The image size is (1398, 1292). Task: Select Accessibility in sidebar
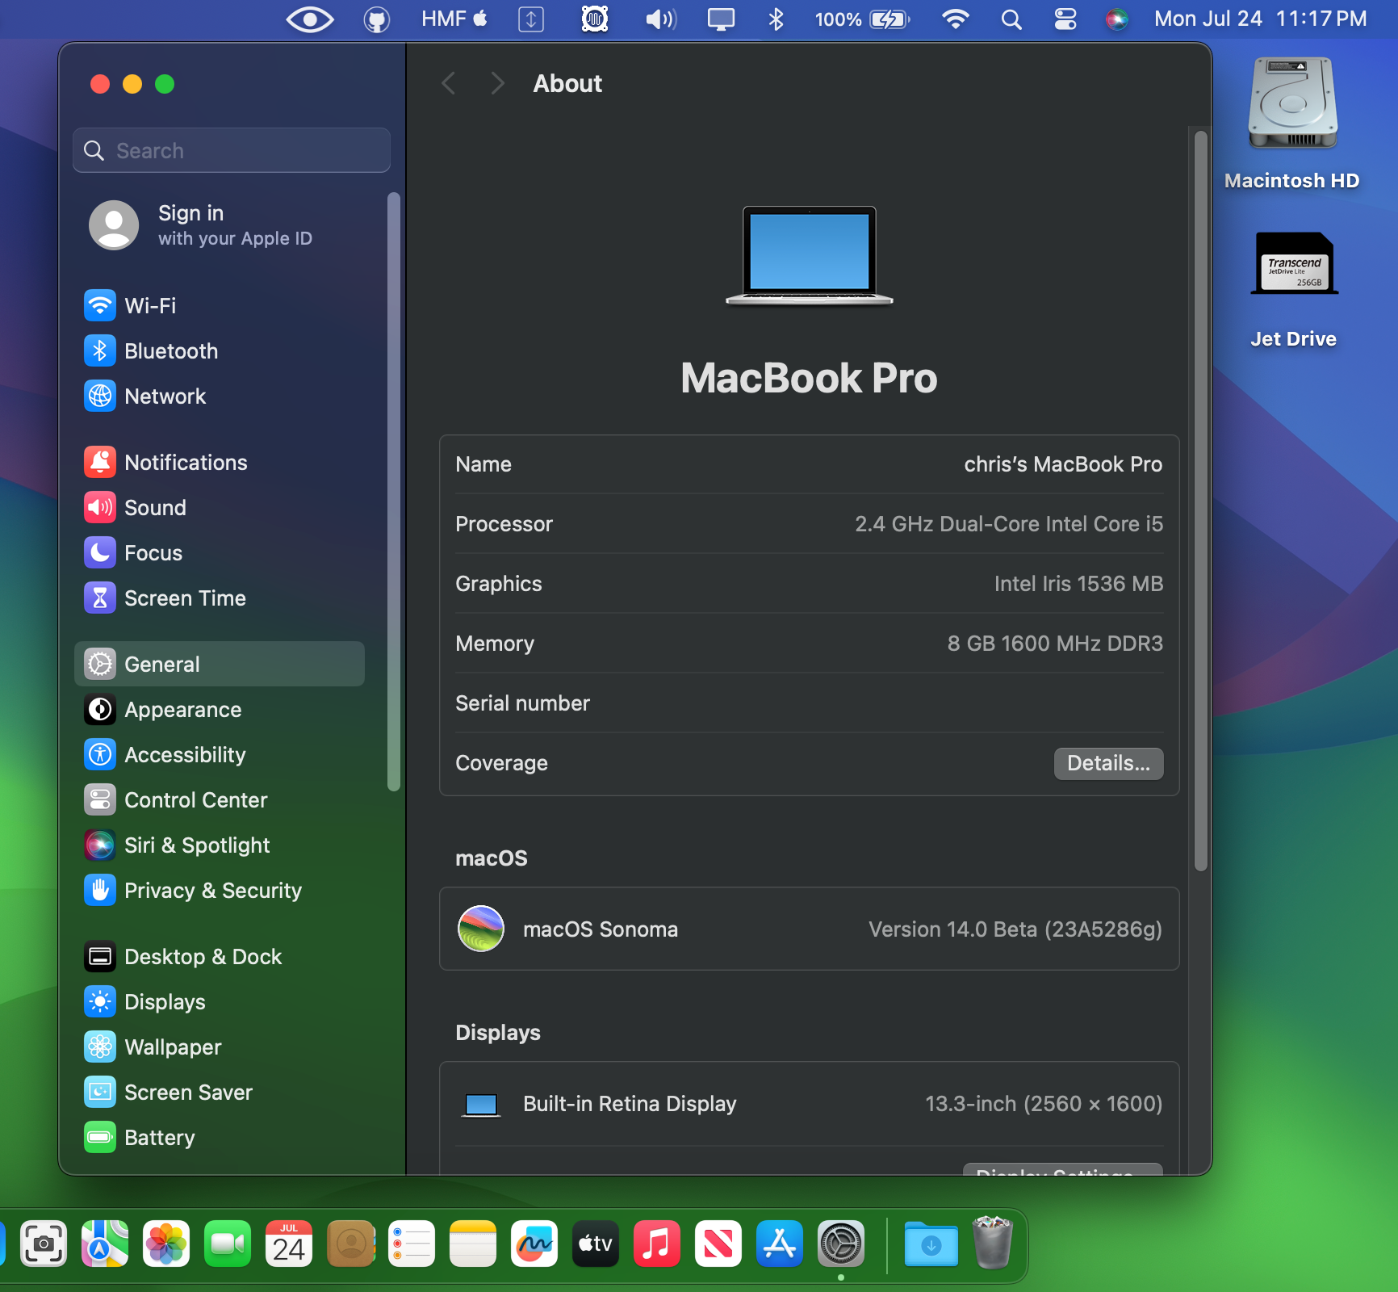pyautogui.click(x=219, y=755)
